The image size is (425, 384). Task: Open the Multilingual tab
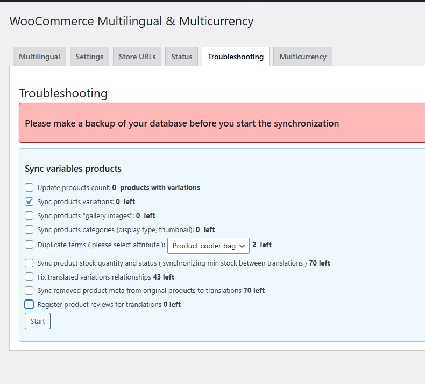(40, 57)
